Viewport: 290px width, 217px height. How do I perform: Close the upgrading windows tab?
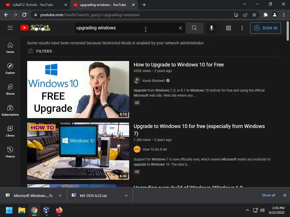tap(133, 5)
